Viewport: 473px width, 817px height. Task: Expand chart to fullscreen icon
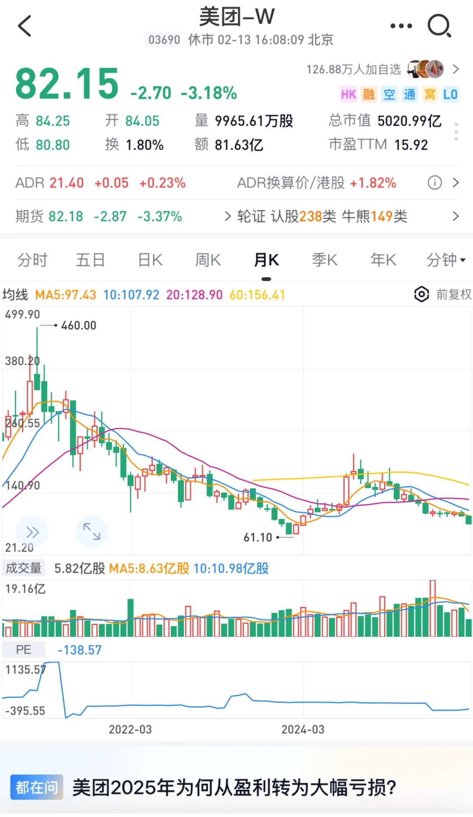click(x=92, y=531)
